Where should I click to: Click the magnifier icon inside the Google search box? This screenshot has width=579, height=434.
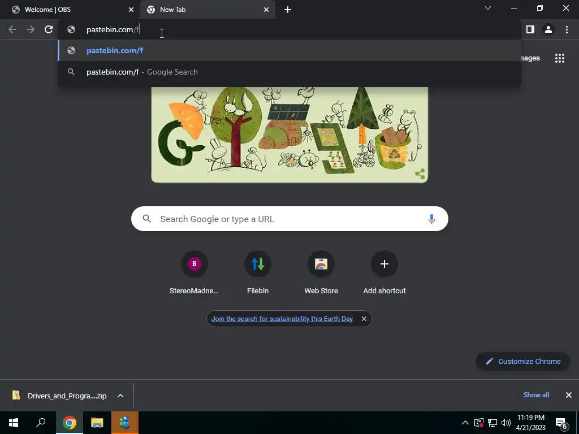[147, 219]
